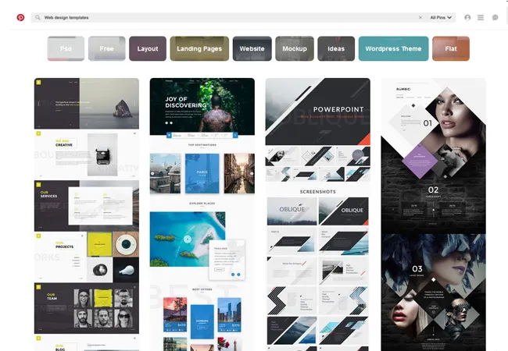Expand the All Pins dropdown
The image size is (508, 351).
(x=441, y=17)
